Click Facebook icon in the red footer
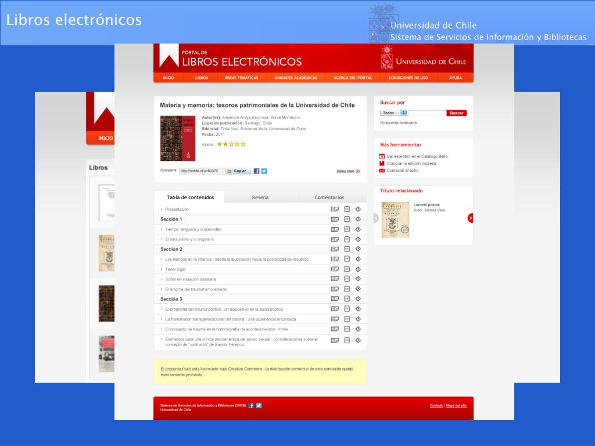Image resolution: width=595 pixels, height=446 pixels. coord(251,405)
